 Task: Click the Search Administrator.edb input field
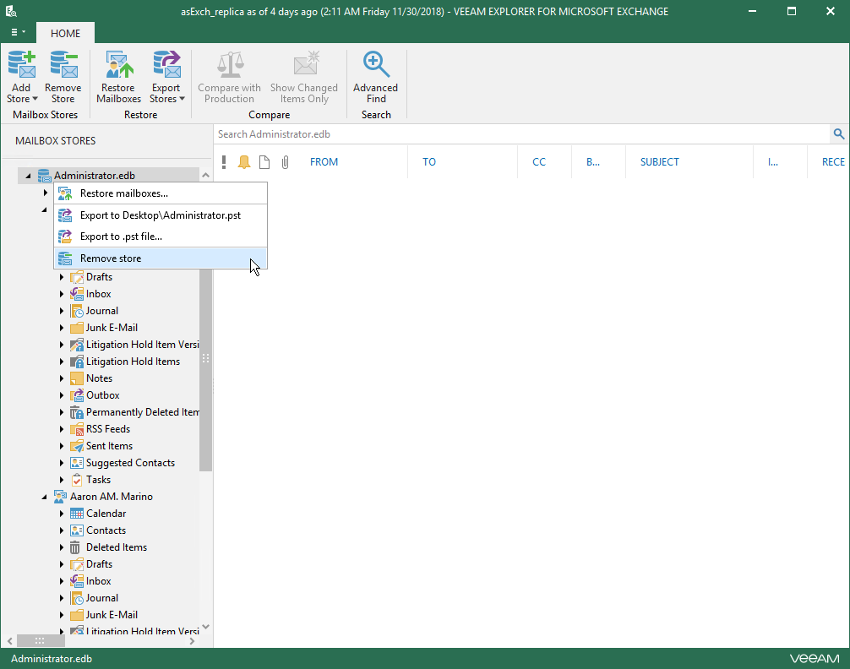[521, 134]
